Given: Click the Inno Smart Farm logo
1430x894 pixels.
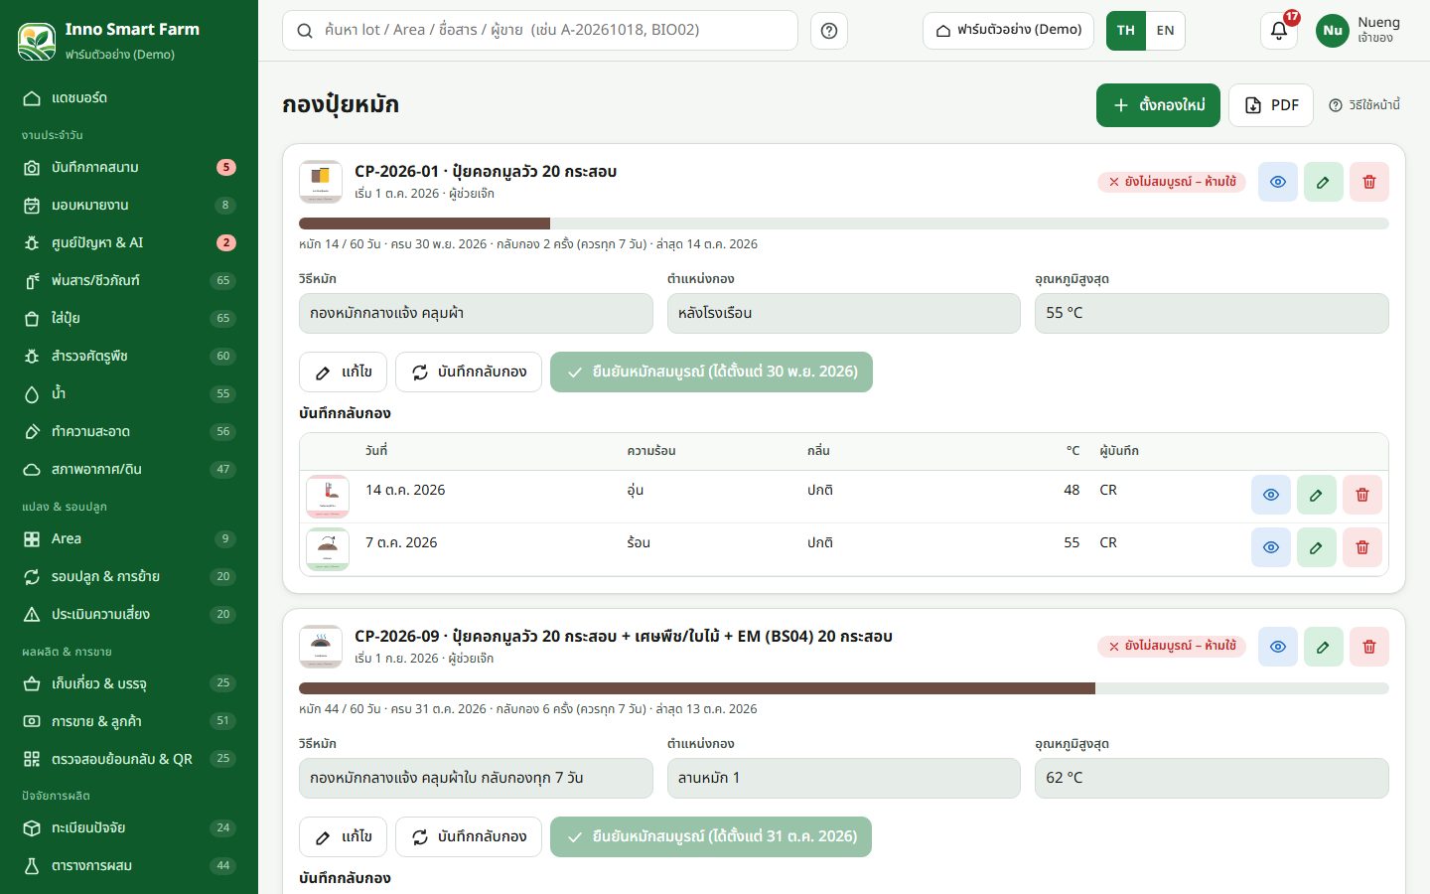Looking at the screenshot, I should click(x=37, y=41).
